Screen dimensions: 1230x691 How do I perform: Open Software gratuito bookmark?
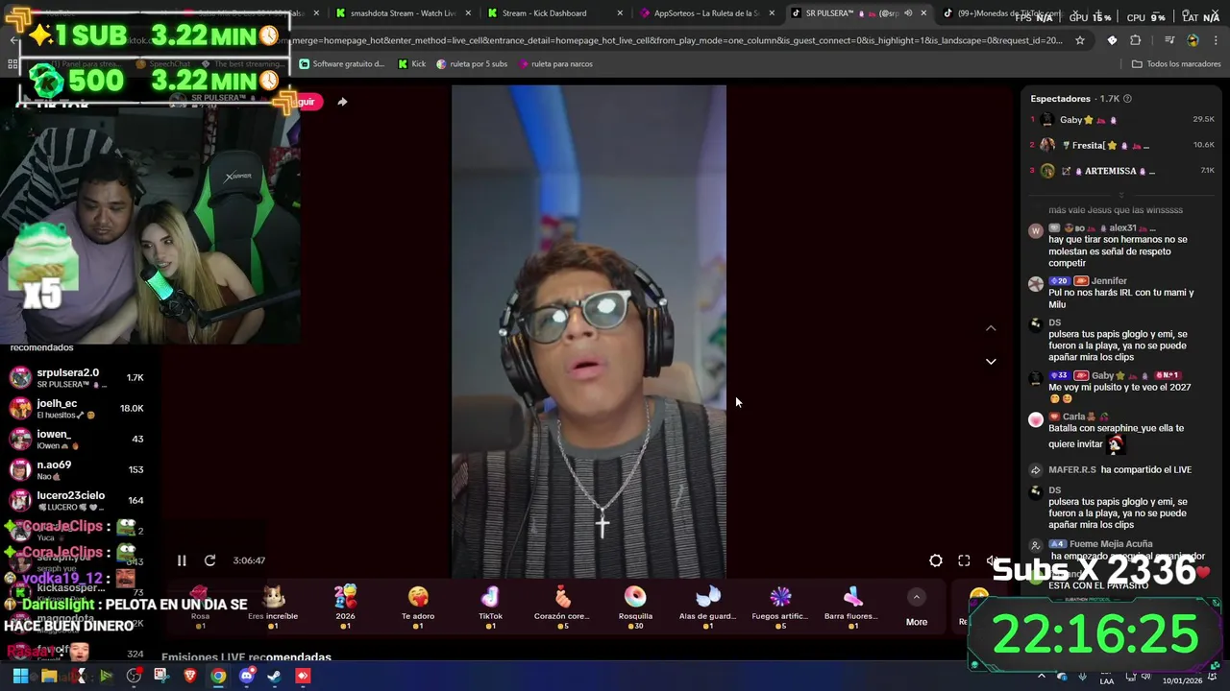point(342,64)
